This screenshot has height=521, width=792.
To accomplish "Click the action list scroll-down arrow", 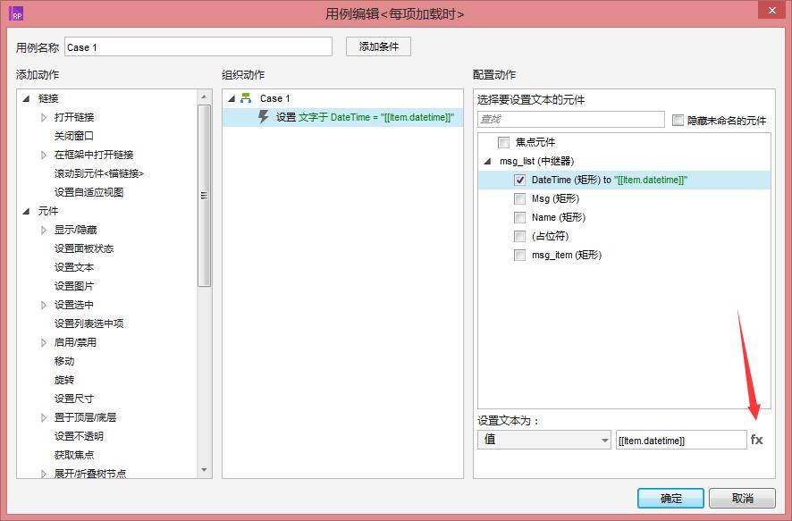I will (204, 470).
